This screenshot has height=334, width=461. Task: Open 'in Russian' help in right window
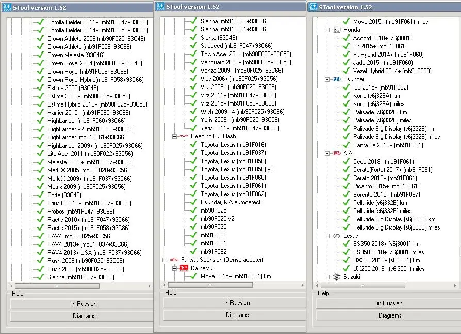coord(388,303)
